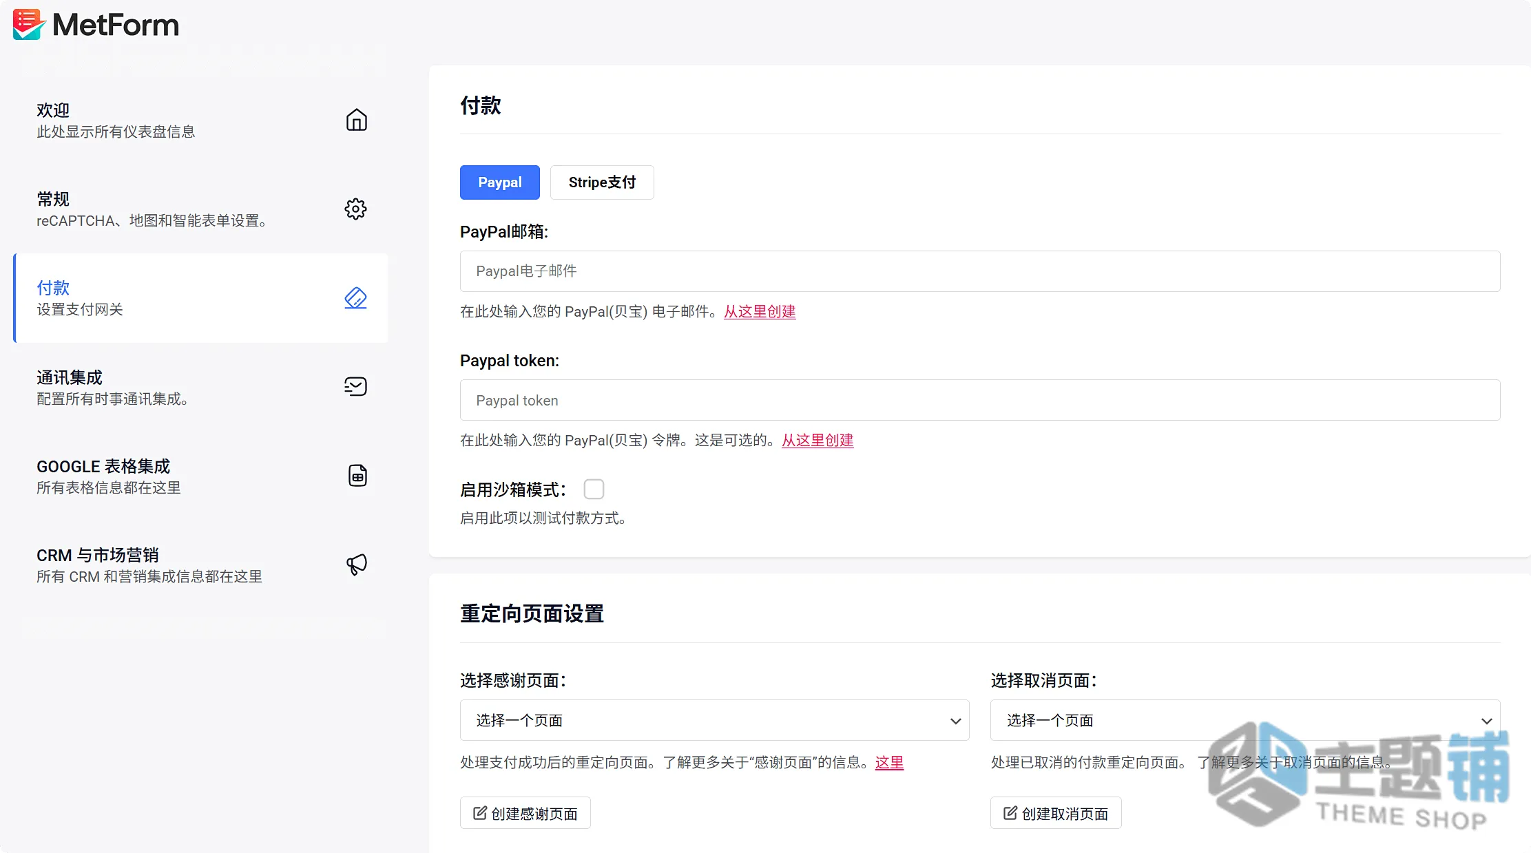The width and height of the screenshot is (1531, 853).
Task: Focus the Paypal电子邮件 input field
Action: [980, 271]
